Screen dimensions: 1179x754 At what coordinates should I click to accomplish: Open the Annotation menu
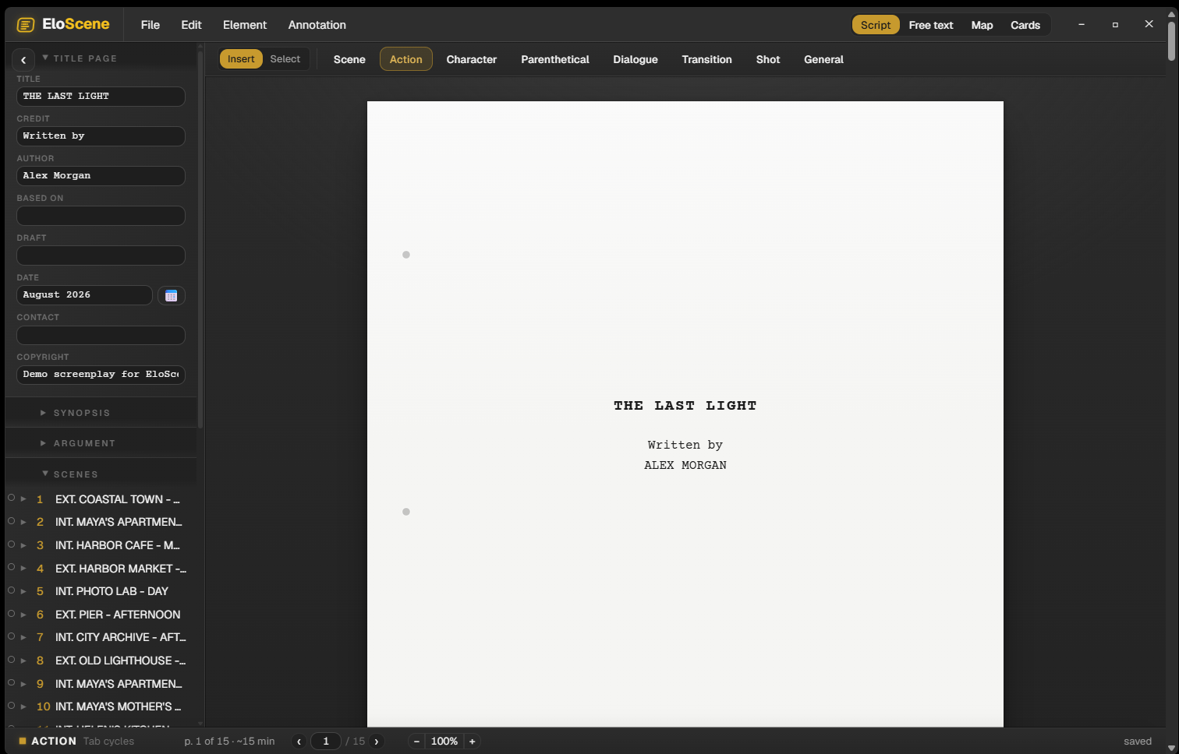(317, 25)
